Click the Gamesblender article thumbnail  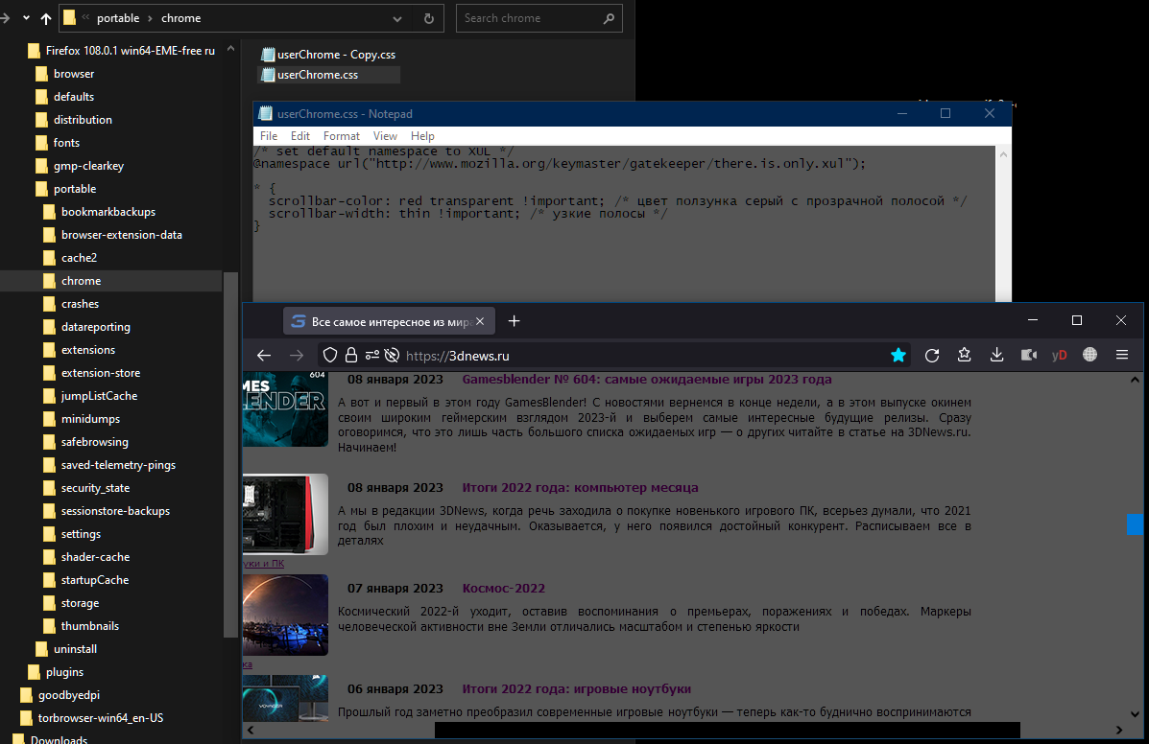pyautogui.click(x=286, y=409)
